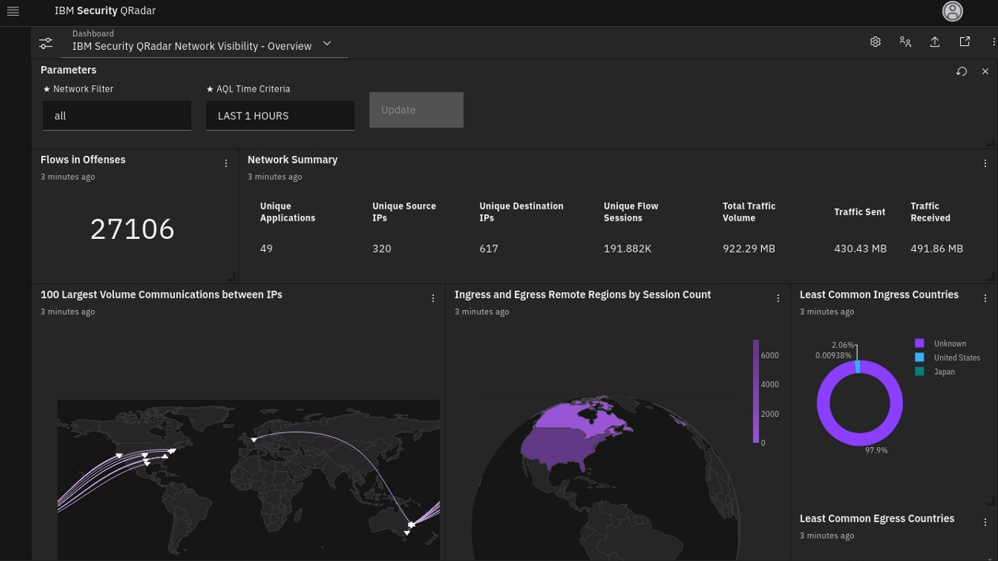
Task: Open the hamburger navigation menu
Action: (x=13, y=11)
